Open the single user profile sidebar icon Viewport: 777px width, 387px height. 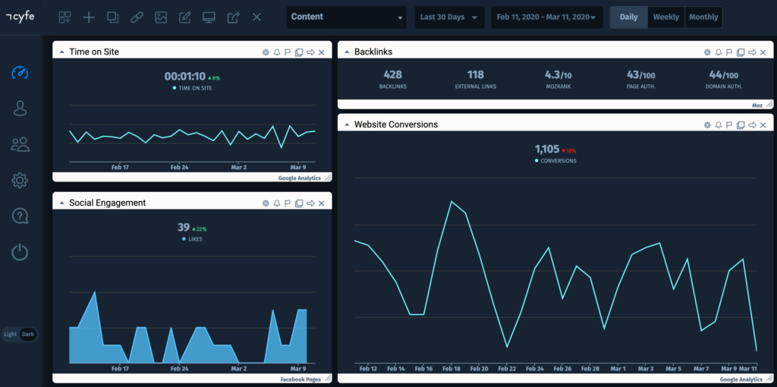pyautogui.click(x=20, y=108)
